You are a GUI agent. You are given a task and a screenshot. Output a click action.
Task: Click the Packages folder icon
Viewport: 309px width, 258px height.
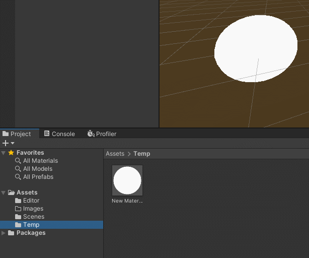pos(11,233)
